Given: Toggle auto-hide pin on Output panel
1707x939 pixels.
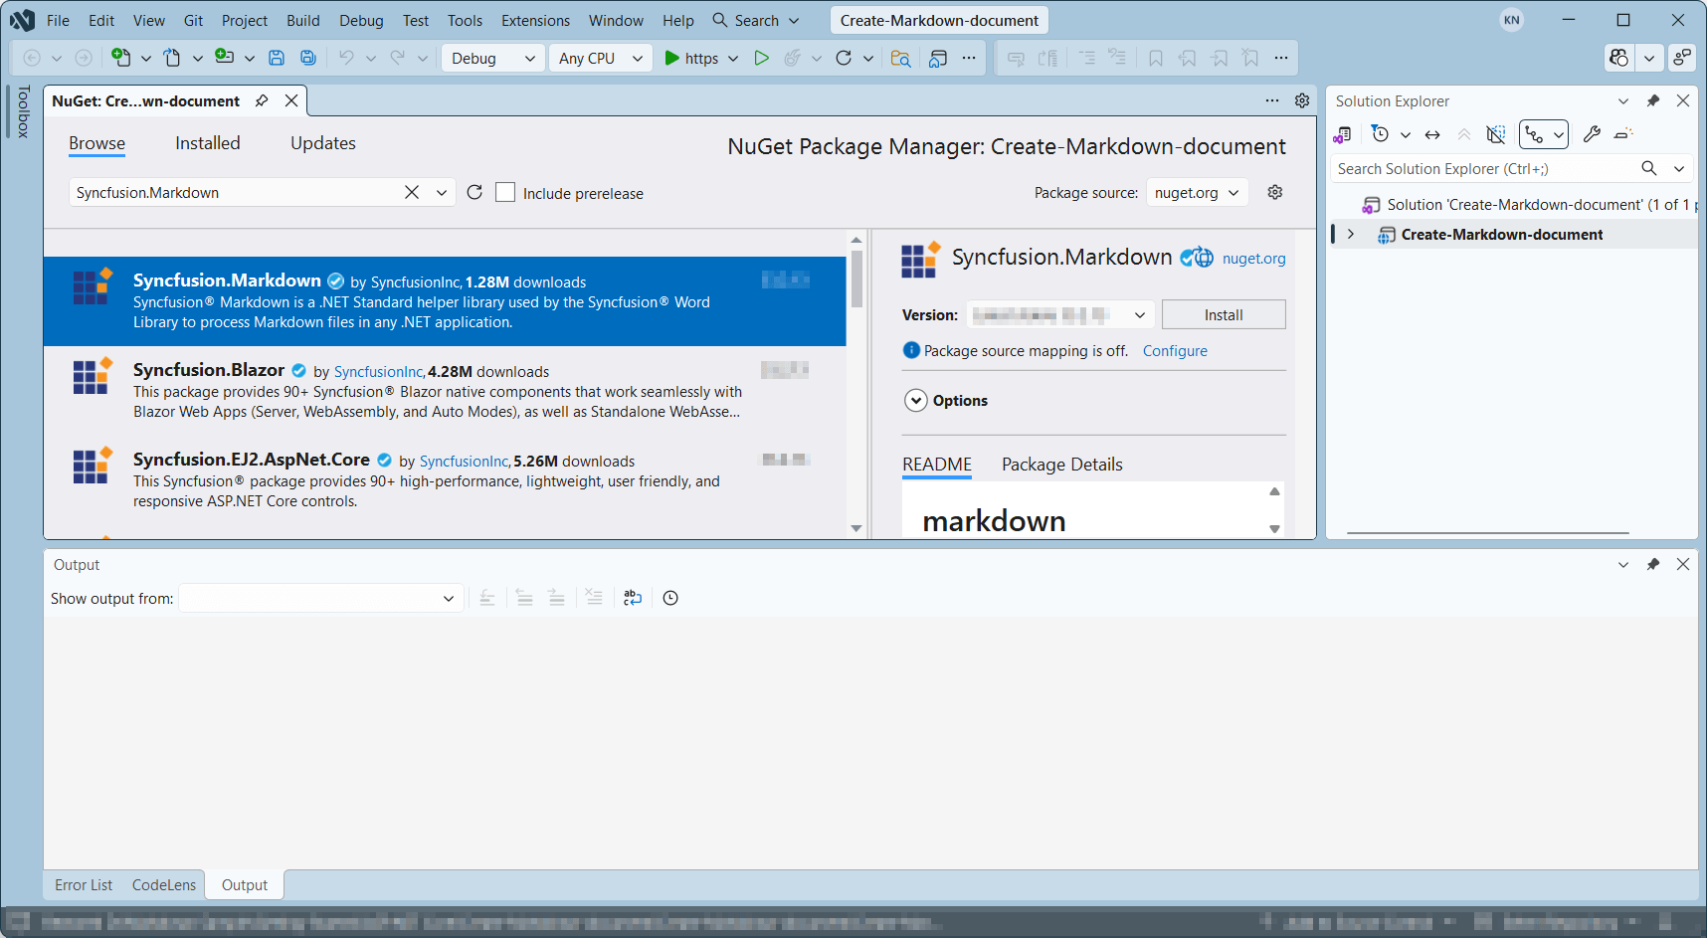Looking at the screenshot, I should tap(1653, 564).
